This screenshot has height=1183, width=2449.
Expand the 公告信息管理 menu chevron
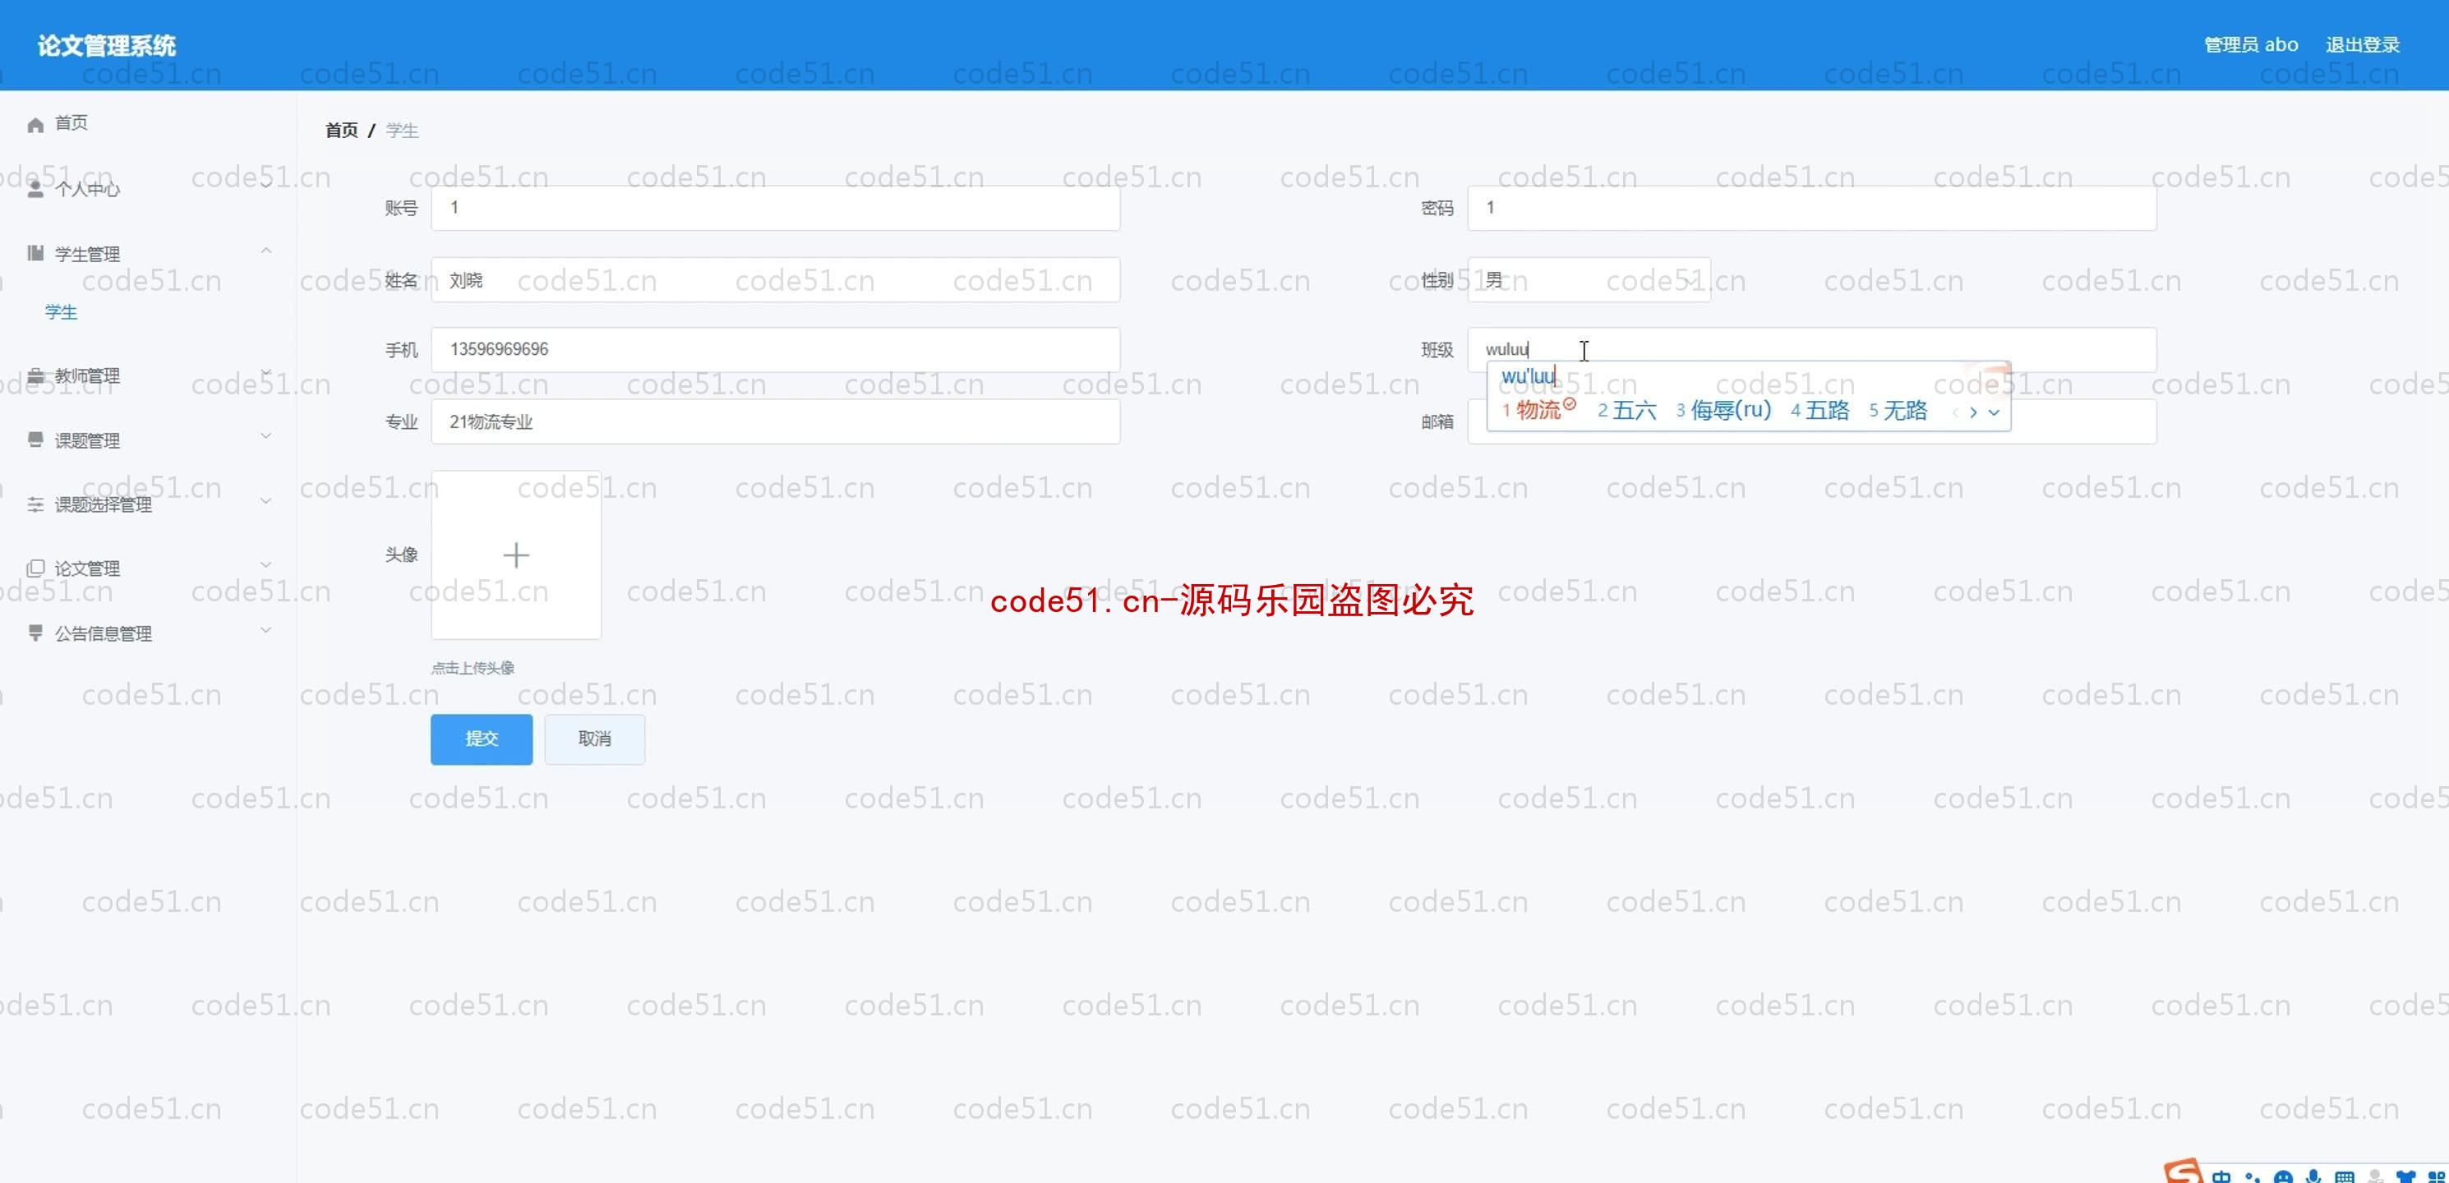click(x=266, y=629)
